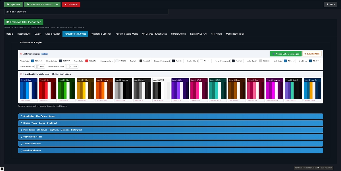The width and height of the screenshot is (341, 171).
Task: Open Typografie & Schriften tab
Action: (x=101, y=34)
